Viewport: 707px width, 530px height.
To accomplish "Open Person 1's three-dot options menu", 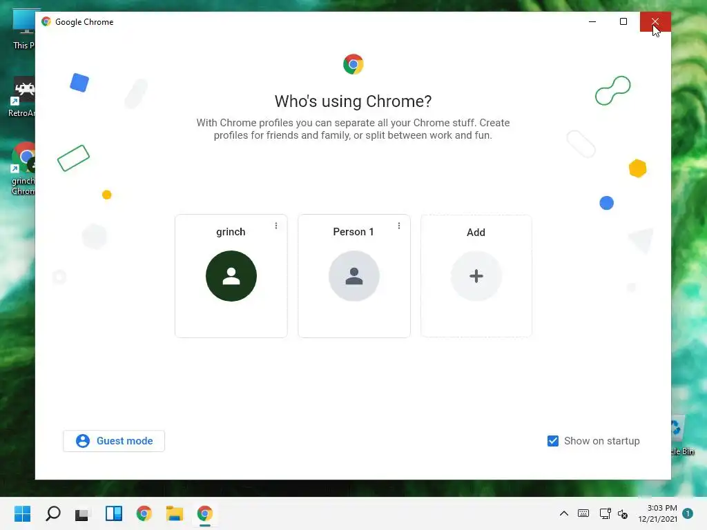I will click(399, 226).
